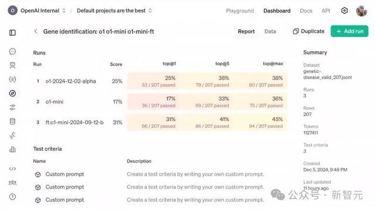
Task: Open the settings gear icon
Action: (345, 10)
